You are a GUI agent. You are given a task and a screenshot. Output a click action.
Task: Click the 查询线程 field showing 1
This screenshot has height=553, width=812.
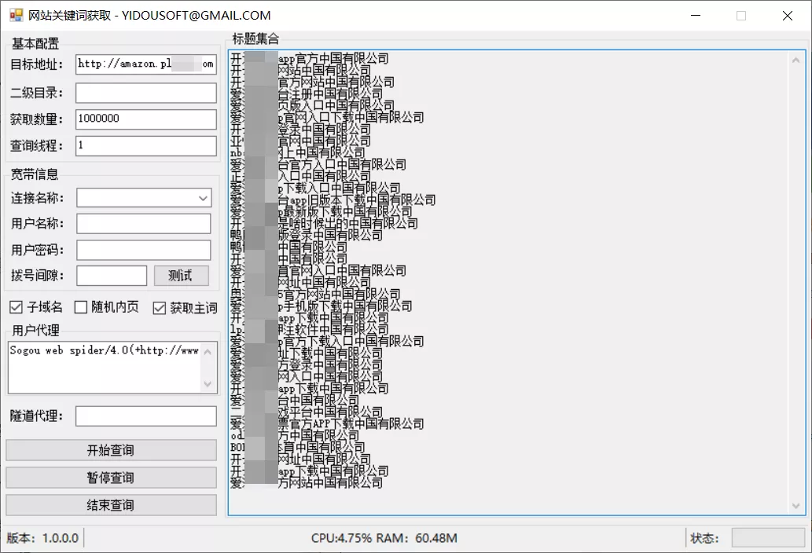(146, 146)
